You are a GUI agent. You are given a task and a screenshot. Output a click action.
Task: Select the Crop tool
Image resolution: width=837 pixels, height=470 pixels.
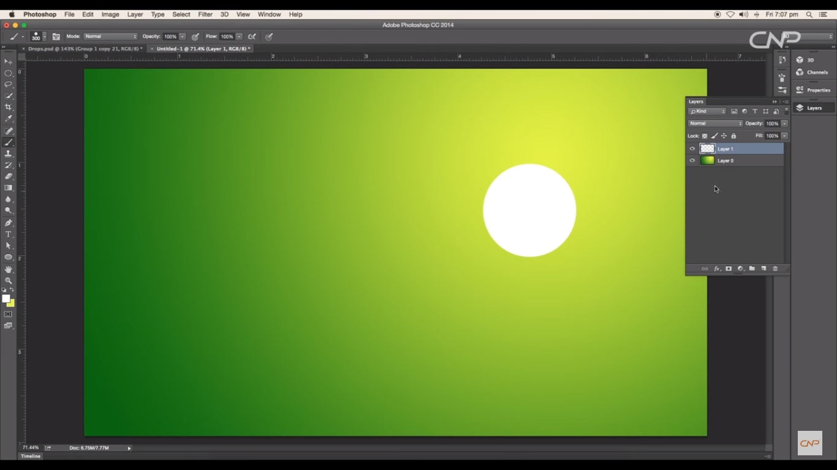coord(9,107)
